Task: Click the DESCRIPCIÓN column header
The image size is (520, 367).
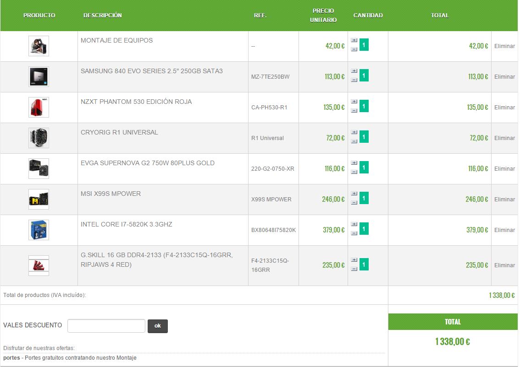Action: point(102,16)
